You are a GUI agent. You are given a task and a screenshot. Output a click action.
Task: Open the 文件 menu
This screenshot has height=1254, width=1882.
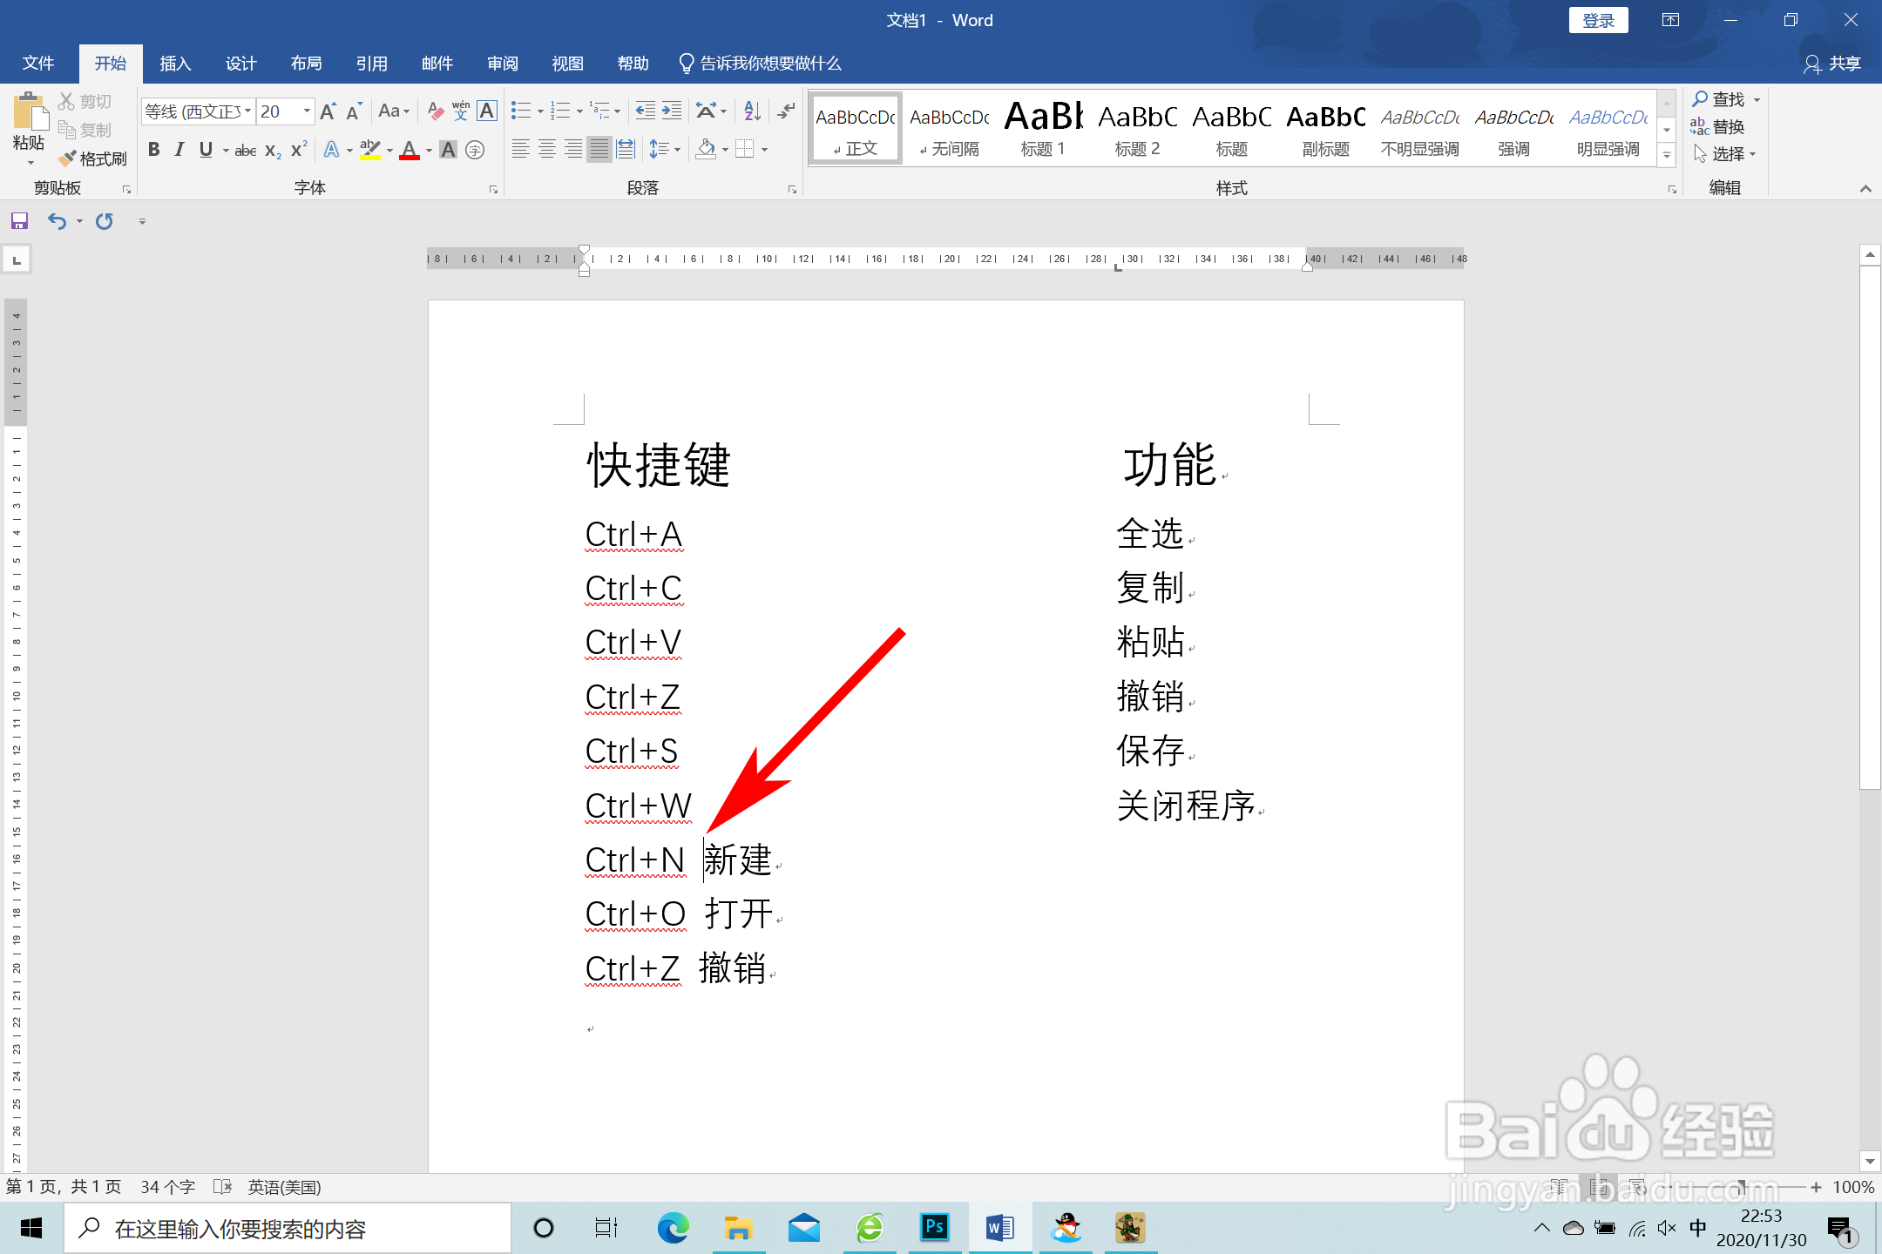(x=37, y=63)
